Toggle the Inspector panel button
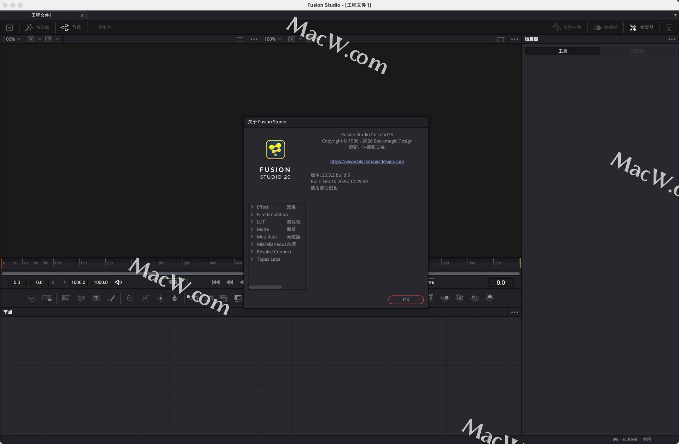This screenshot has height=444, width=679. pos(642,27)
